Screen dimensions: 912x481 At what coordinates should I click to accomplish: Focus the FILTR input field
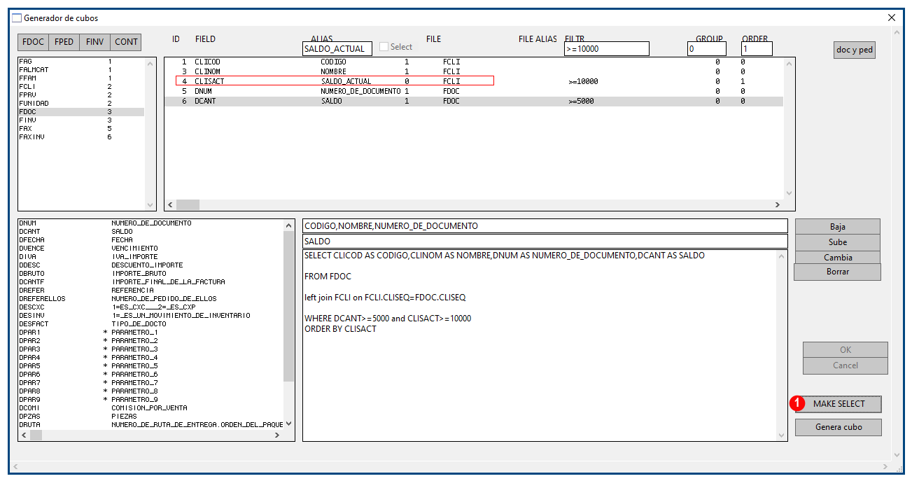[607, 49]
